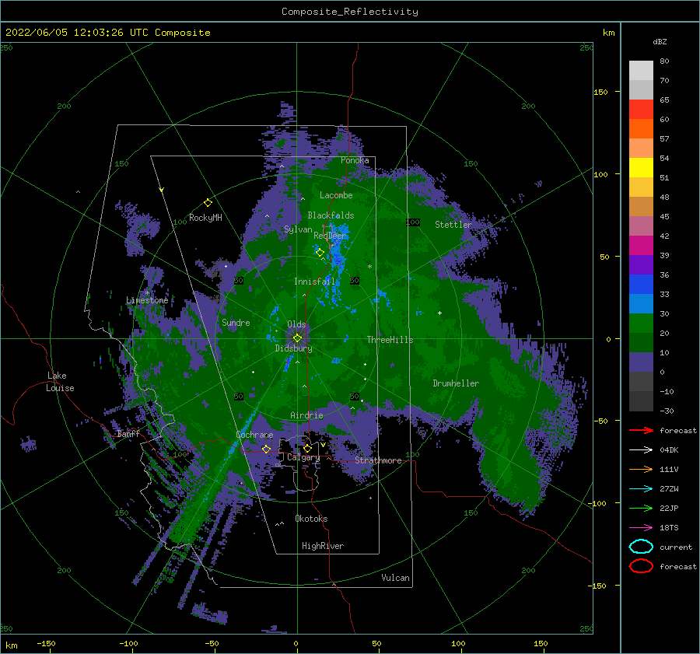Select the orange 111V arrow legend icon
Image resolution: width=700 pixels, height=654 pixels.
(x=641, y=469)
